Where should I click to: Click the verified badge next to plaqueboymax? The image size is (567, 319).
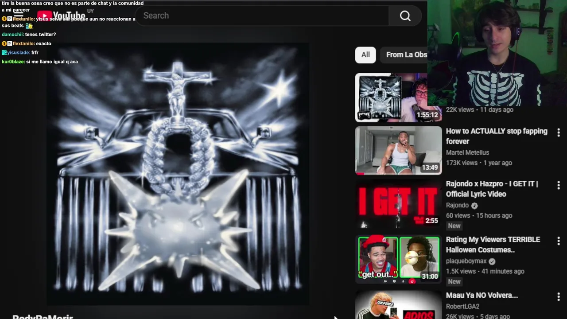tap(492, 261)
